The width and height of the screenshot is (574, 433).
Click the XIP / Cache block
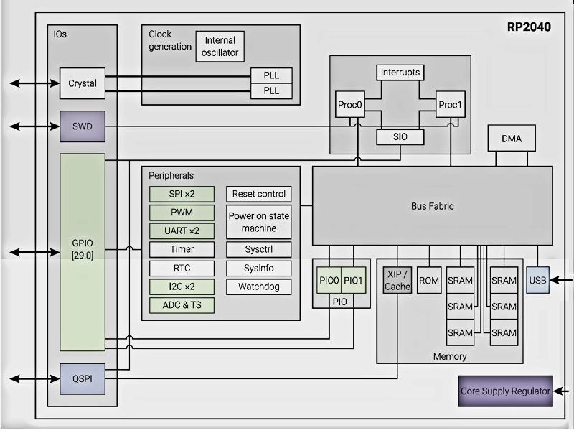pyautogui.click(x=397, y=280)
